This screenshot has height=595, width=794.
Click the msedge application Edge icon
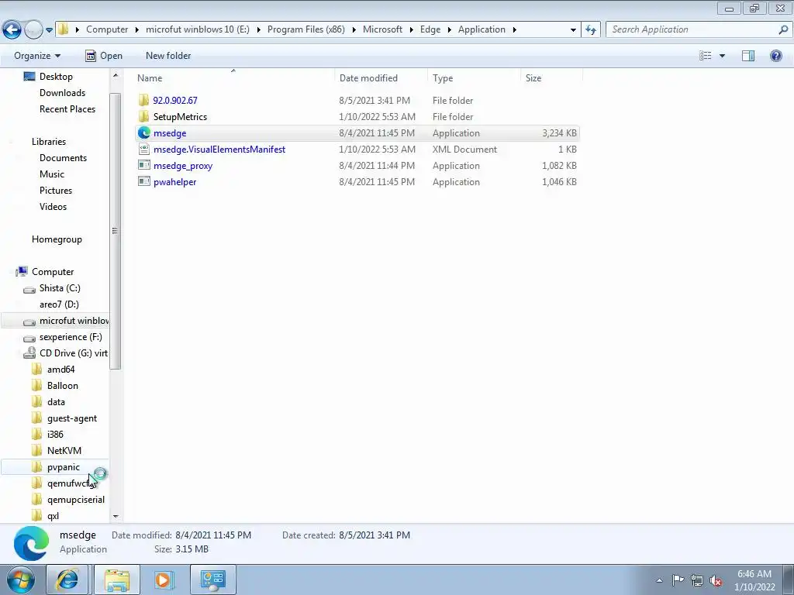143,132
